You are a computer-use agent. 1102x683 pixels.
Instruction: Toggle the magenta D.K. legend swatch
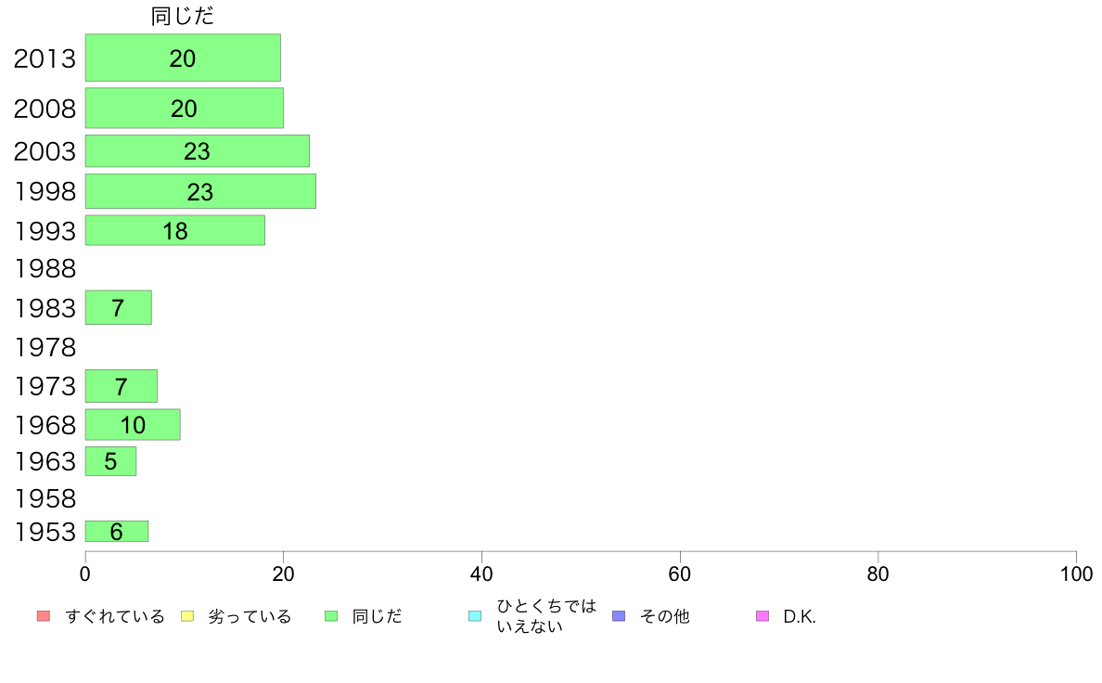(762, 616)
